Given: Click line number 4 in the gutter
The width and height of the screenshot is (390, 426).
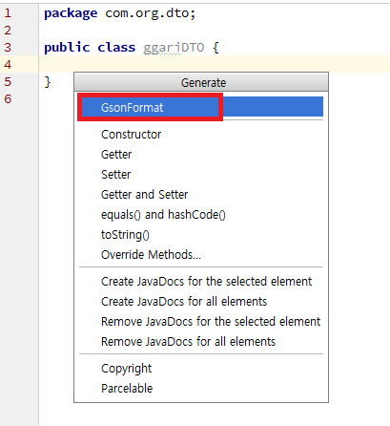Looking at the screenshot, I should (x=8, y=65).
